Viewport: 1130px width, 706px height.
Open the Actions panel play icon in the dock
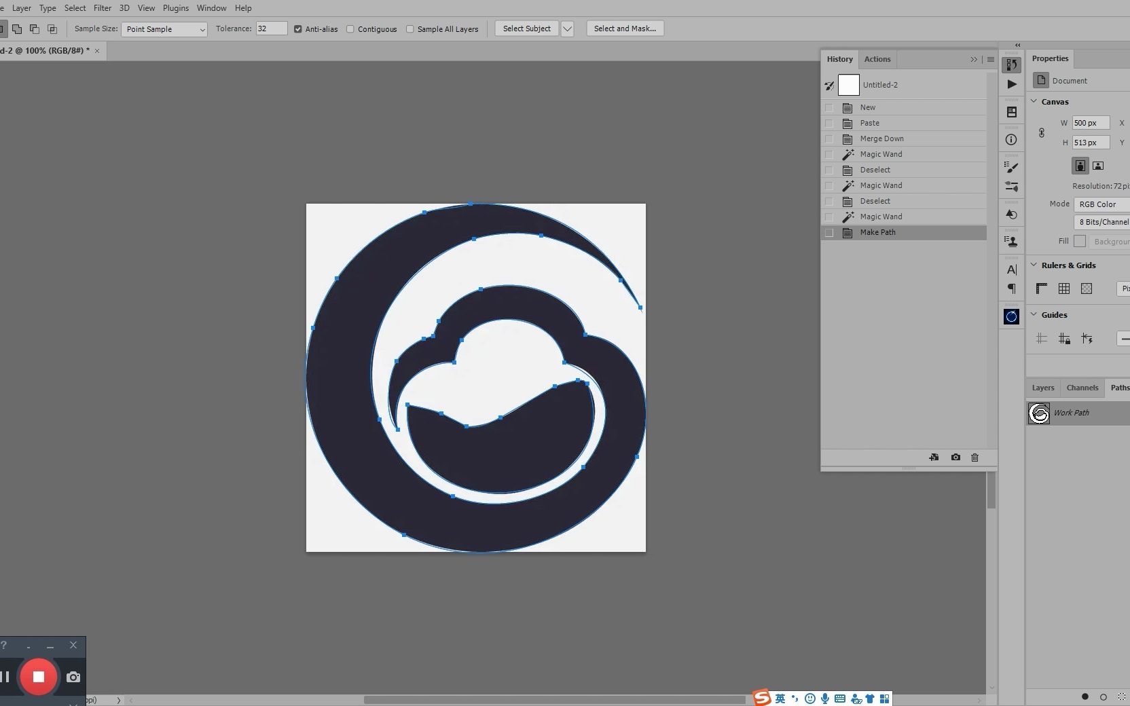click(x=1011, y=84)
